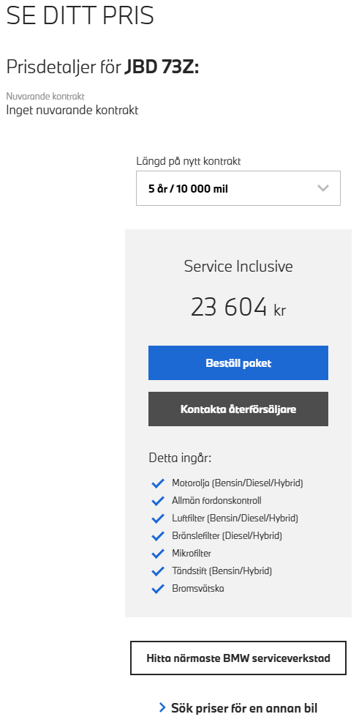This screenshot has height=725, width=359.
Task: Find nearest BMW serviceverkstad button
Action: tap(238, 658)
